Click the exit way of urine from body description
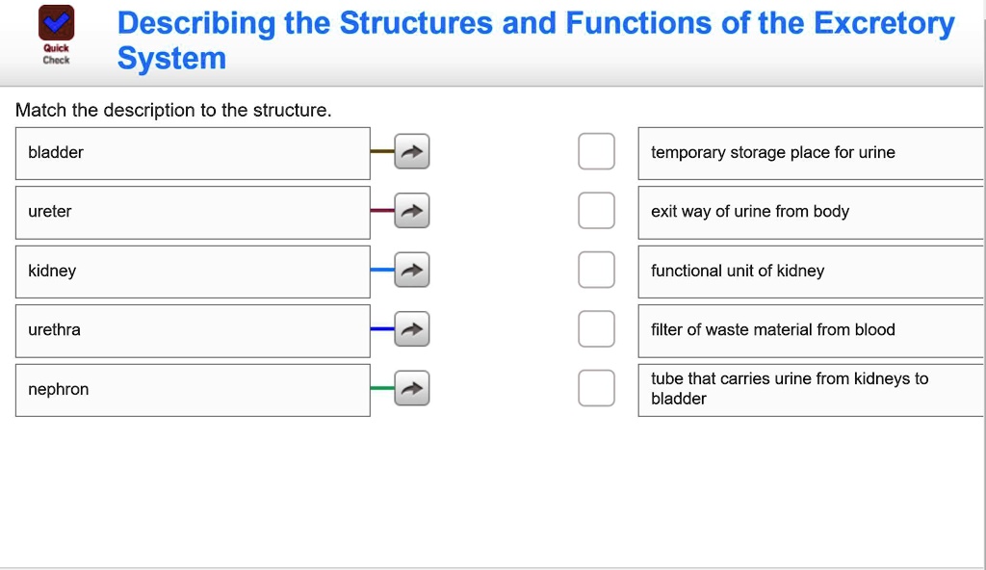 coord(809,212)
